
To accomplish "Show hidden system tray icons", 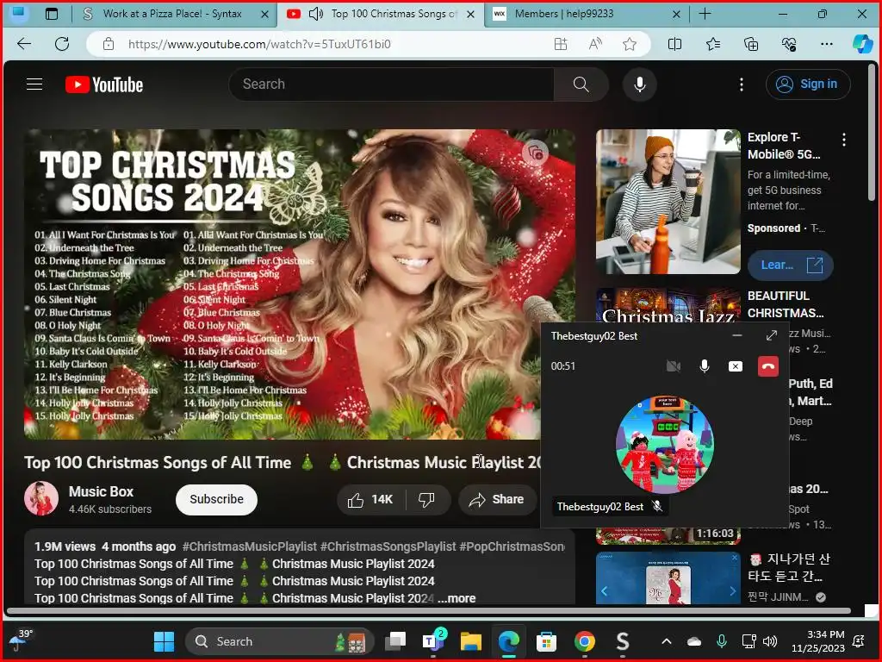I will click(x=667, y=641).
